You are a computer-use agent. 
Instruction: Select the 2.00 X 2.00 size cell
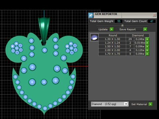(x=112, y=50)
